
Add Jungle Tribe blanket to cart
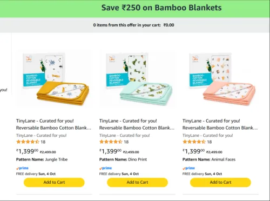pyautogui.click(x=54, y=182)
